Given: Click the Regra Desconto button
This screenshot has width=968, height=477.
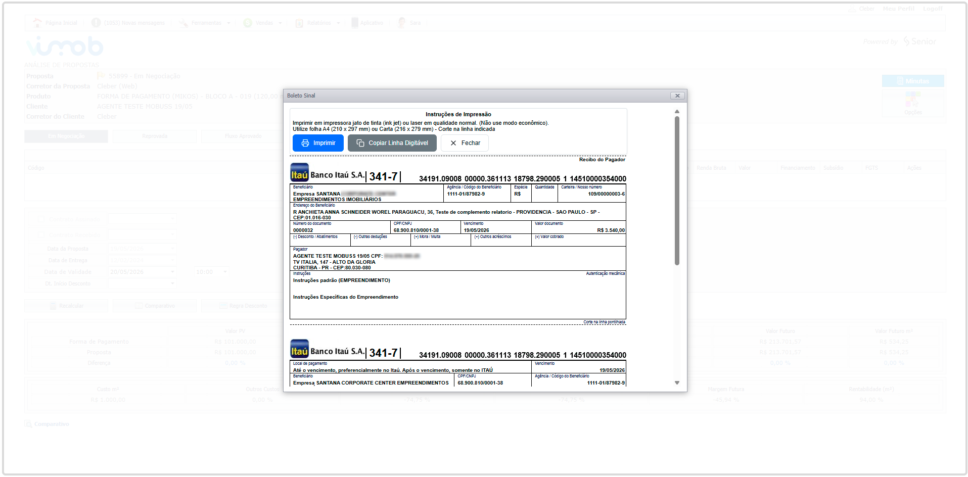Looking at the screenshot, I should pyautogui.click(x=243, y=306).
